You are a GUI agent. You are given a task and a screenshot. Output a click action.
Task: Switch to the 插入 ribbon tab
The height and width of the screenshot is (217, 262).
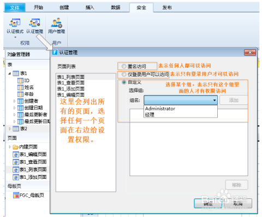90,7
